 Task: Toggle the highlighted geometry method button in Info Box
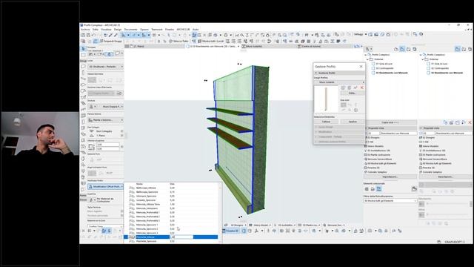point(109,54)
